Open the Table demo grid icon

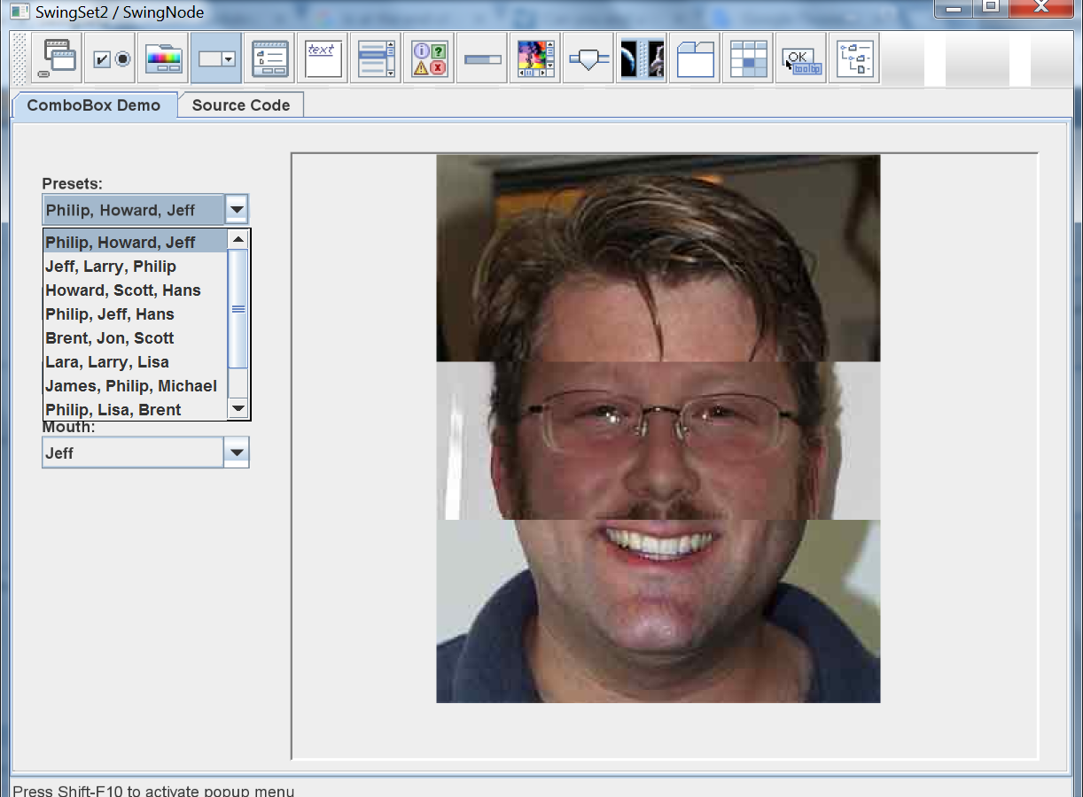pos(748,58)
